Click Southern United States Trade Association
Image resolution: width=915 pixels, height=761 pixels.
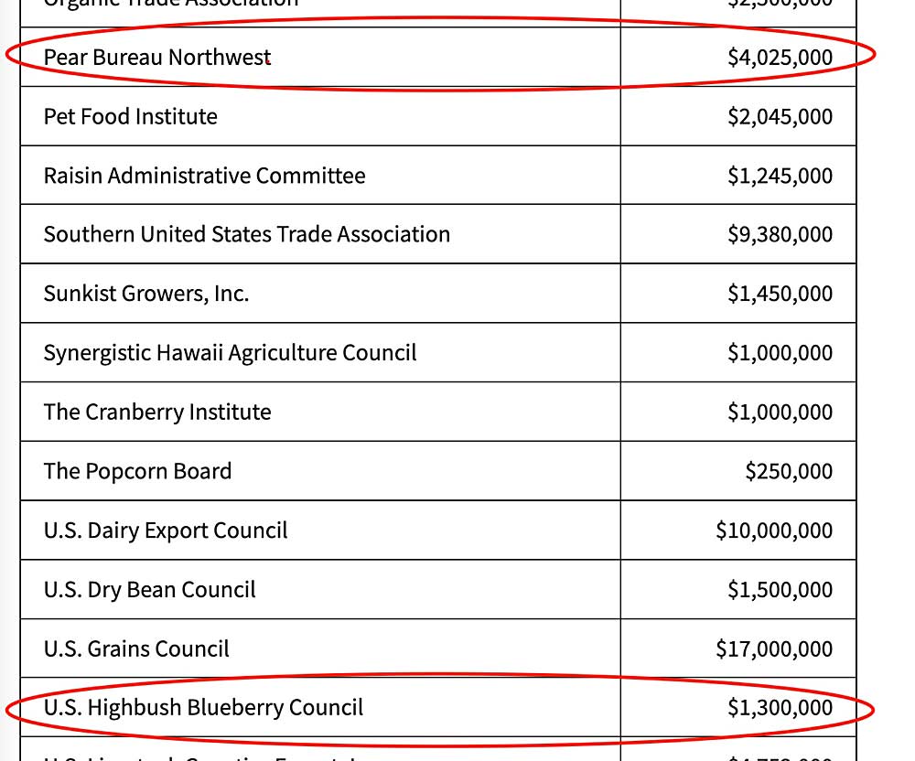[247, 234]
